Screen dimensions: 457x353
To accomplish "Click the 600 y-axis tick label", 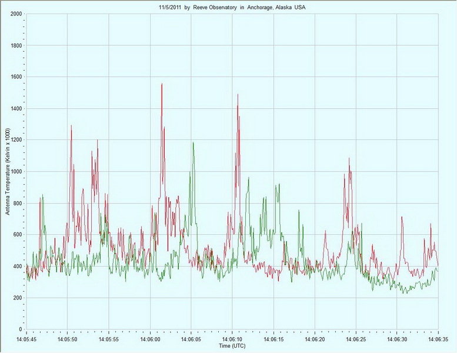I will click(17, 235).
